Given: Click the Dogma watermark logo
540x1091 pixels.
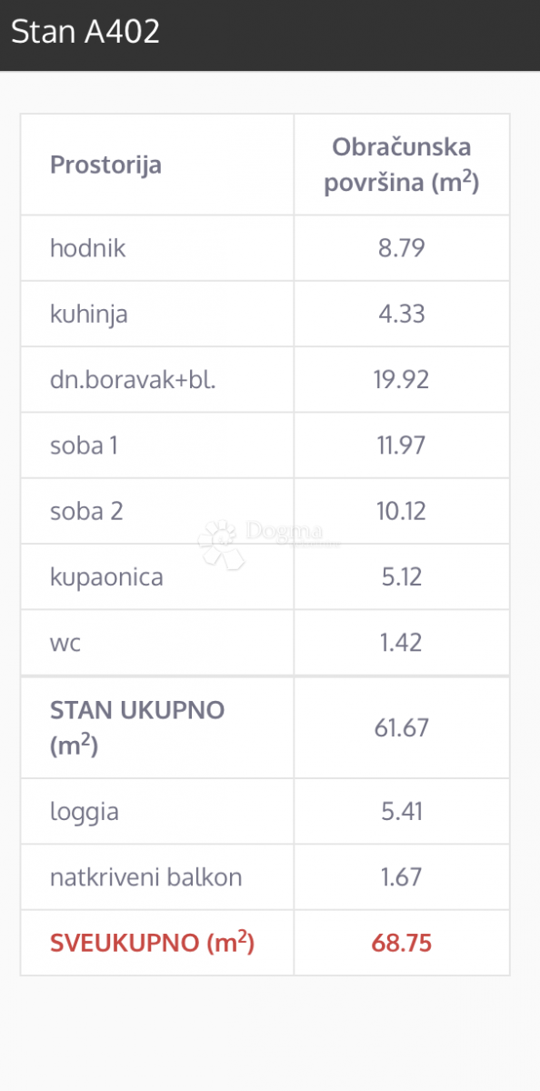Looking at the screenshot, I should pyautogui.click(x=269, y=542).
